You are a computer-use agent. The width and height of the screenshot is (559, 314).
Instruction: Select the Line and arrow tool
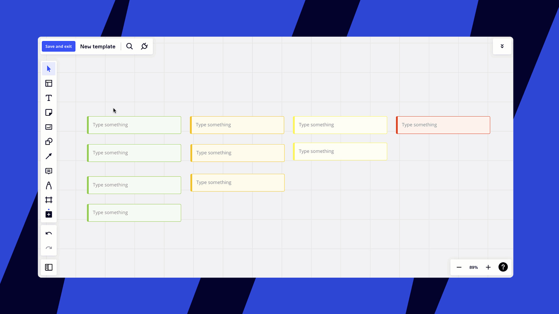tap(49, 156)
